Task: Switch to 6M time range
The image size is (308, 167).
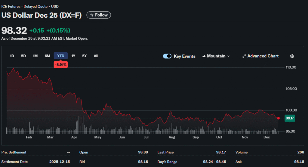Action: coord(47,56)
